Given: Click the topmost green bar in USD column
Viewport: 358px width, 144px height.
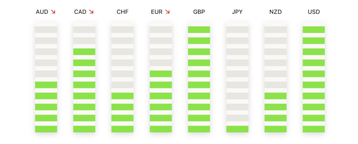Looking at the screenshot, I should [314, 29].
